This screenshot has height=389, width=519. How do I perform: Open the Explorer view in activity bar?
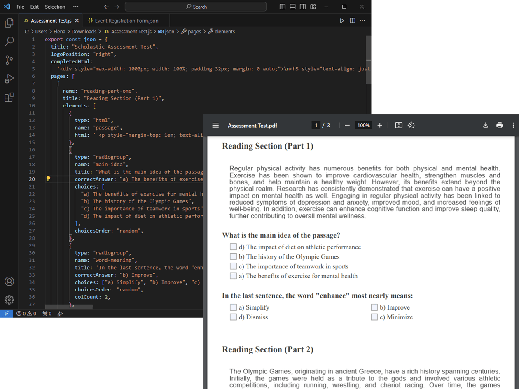(x=9, y=23)
